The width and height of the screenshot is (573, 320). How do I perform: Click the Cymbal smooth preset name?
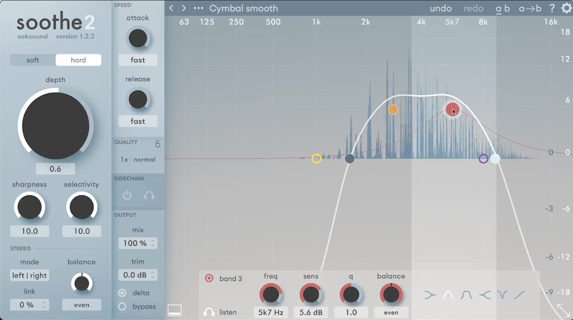(x=243, y=8)
